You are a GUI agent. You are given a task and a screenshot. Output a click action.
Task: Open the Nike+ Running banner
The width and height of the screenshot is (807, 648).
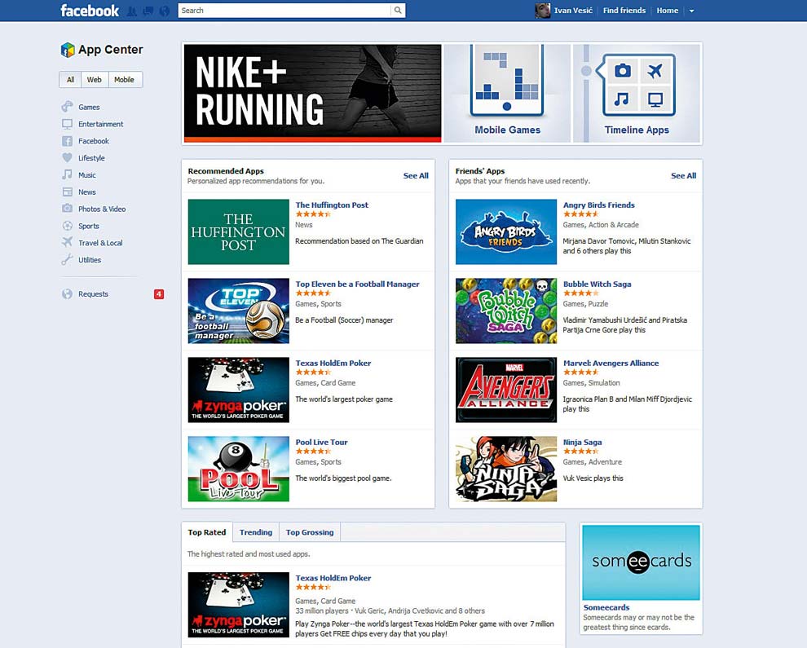pyautogui.click(x=312, y=93)
